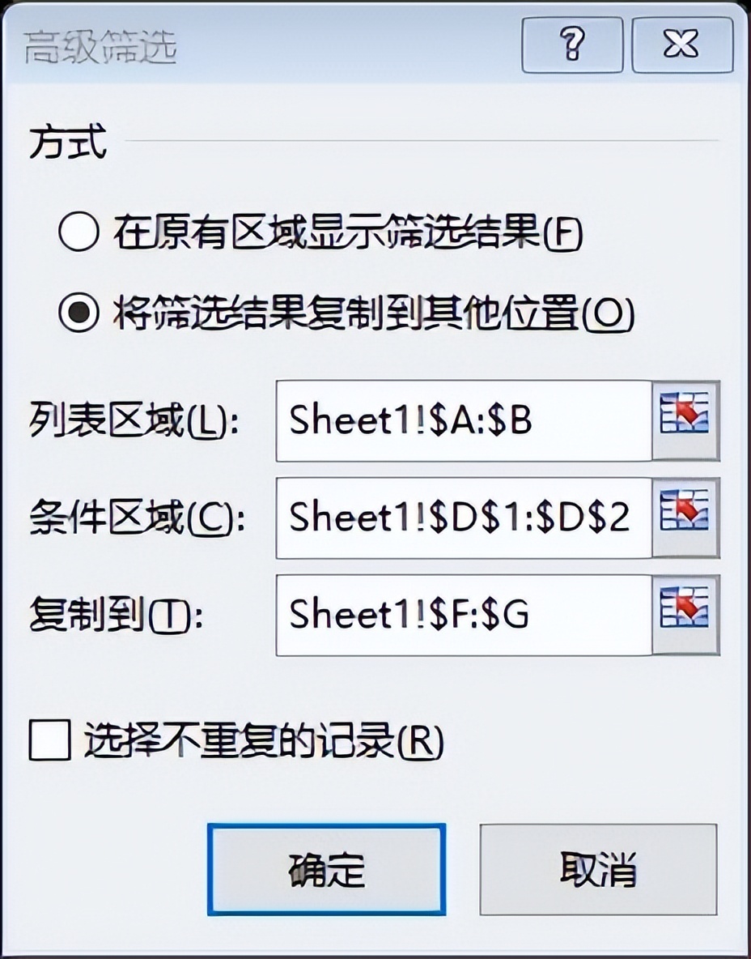Click the 高级筛选 title bar text
751x959 pixels.
pyautogui.click(x=100, y=47)
